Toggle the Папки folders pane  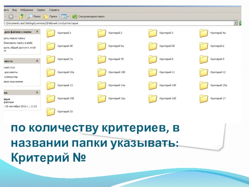50,17
